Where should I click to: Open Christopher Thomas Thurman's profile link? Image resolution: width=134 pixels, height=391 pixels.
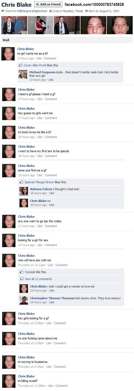pyautogui.click(x=52, y=298)
